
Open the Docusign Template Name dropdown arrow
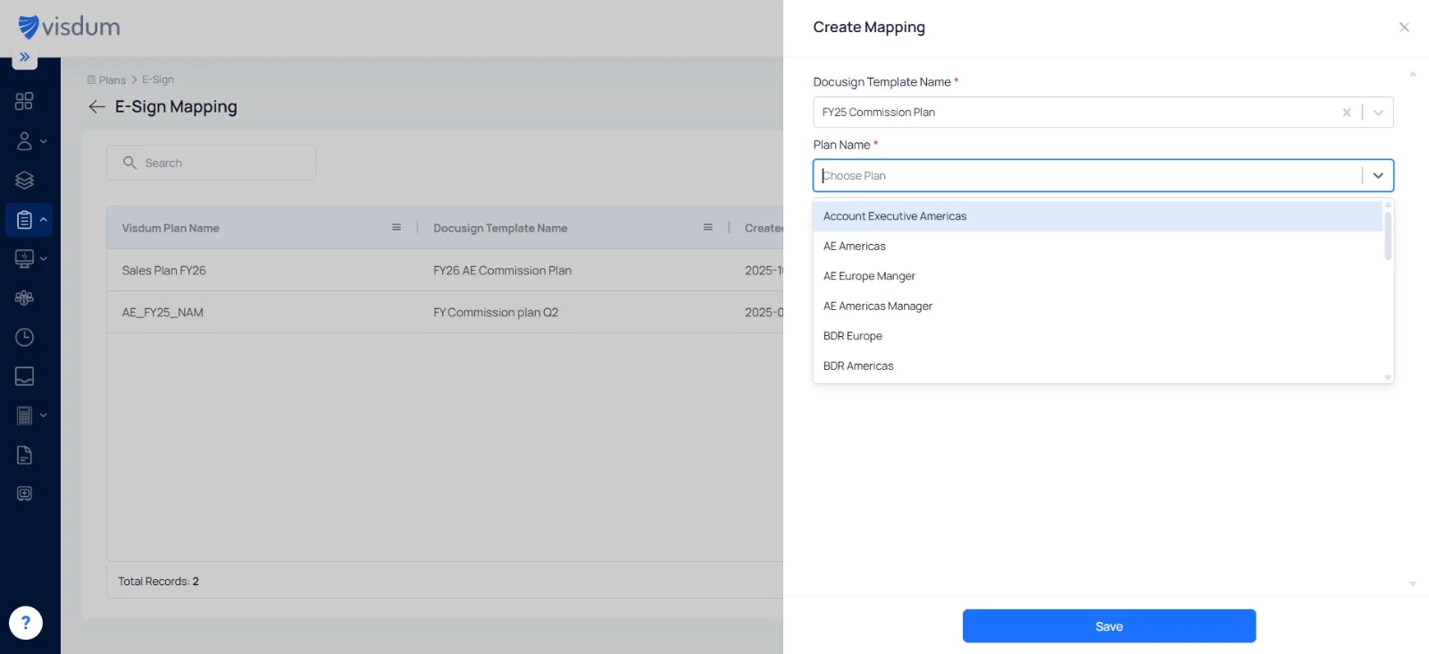pos(1378,113)
